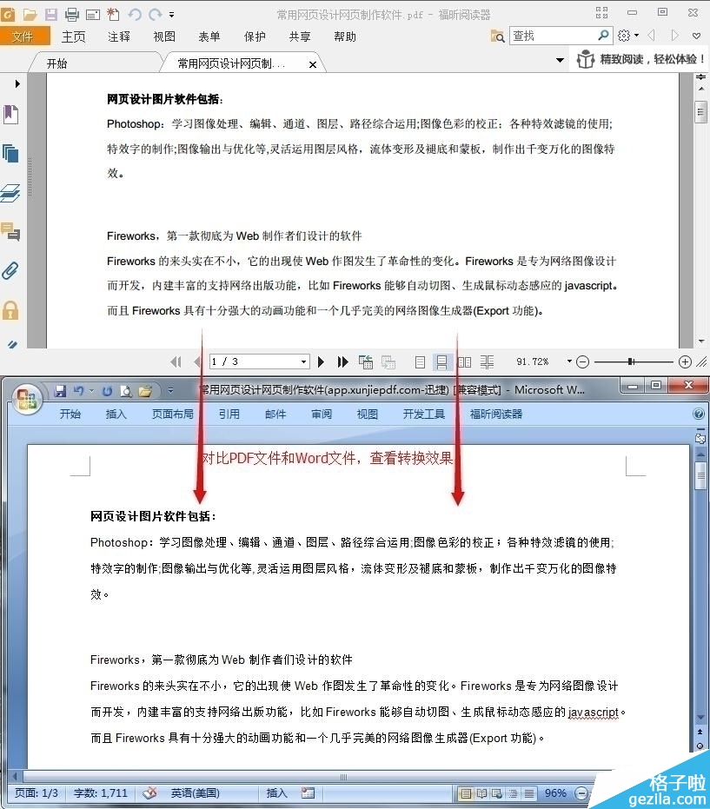The image size is (710, 809).
Task: Jump to last page in Foxit
Action: [x=342, y=361]
